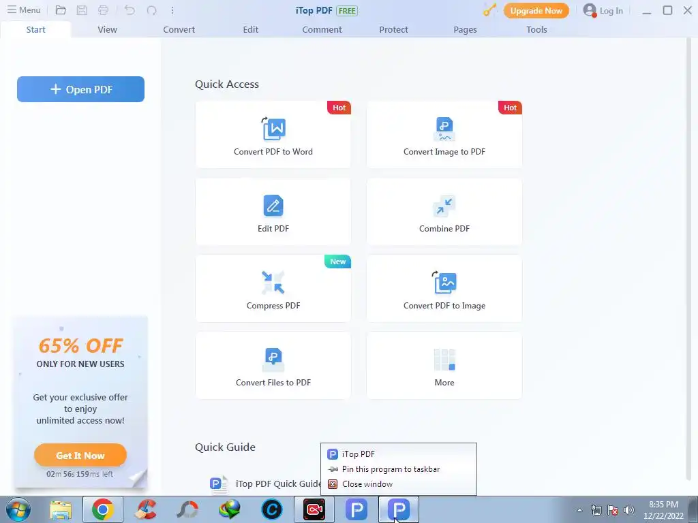Select the Comment tab

322,29
